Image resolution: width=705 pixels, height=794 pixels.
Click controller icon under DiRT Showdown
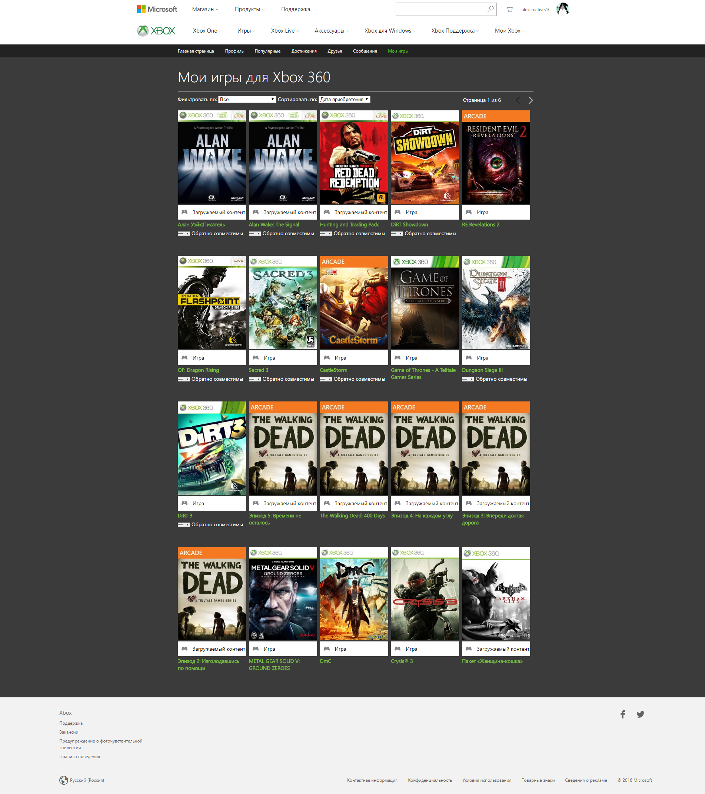point(398,212)
